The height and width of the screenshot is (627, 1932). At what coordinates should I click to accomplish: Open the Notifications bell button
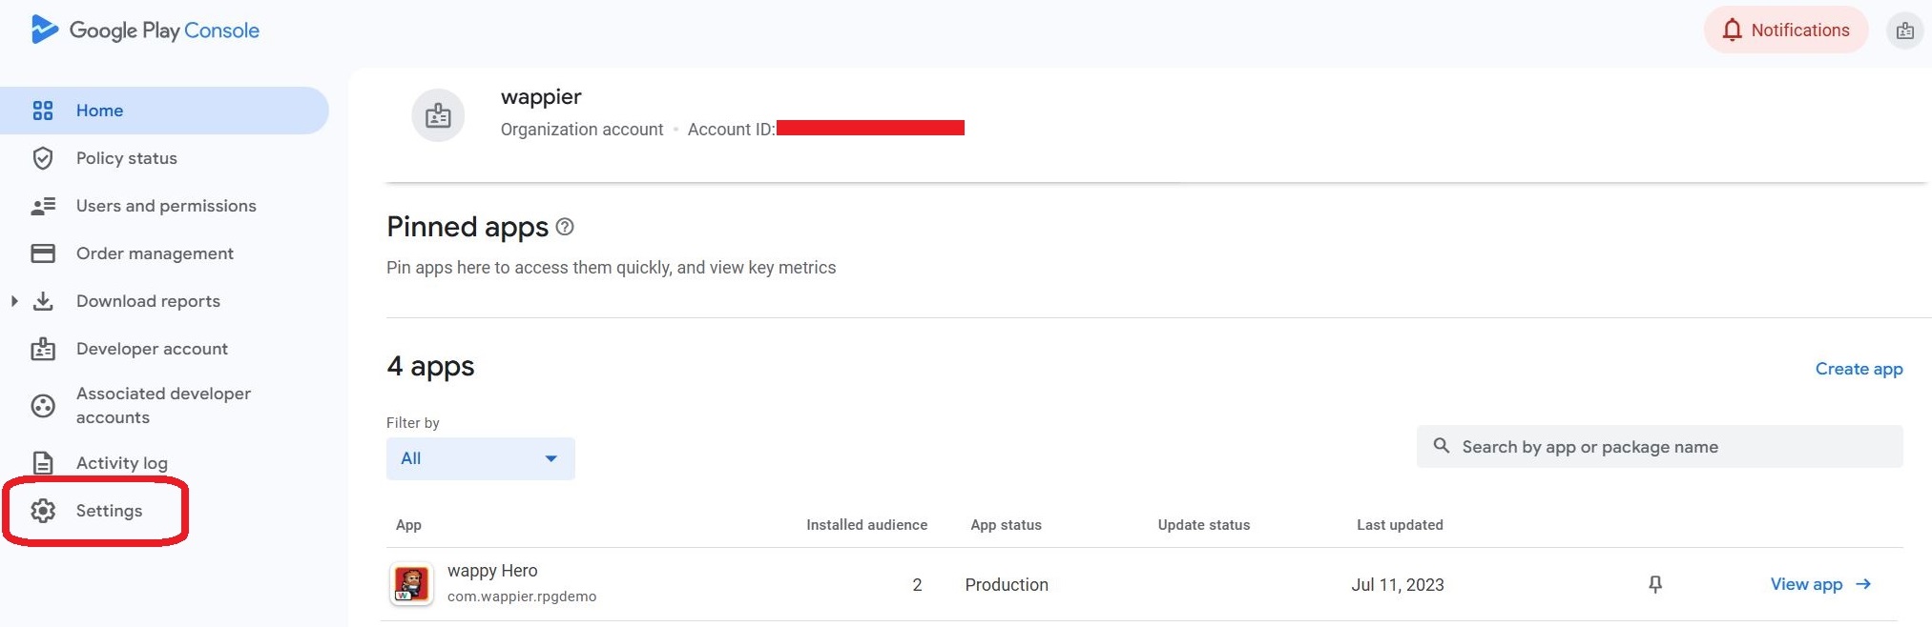pos(1785,30)
